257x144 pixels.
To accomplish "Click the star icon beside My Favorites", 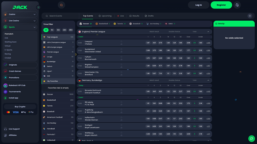I will 44,81.
